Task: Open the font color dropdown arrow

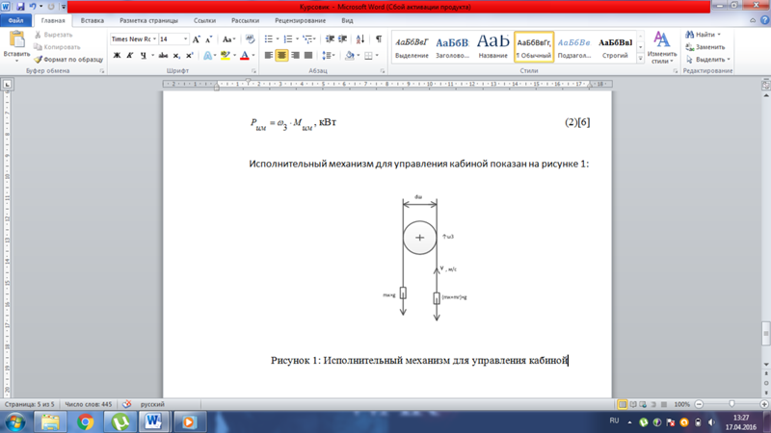Action: coord(253,56)
